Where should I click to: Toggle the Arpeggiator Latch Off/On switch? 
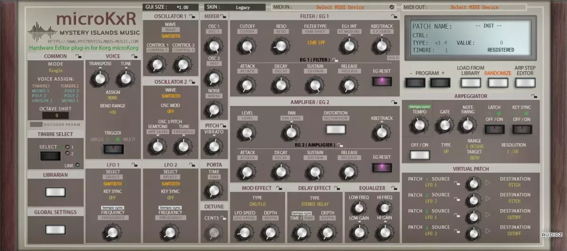tap(494, 129)
